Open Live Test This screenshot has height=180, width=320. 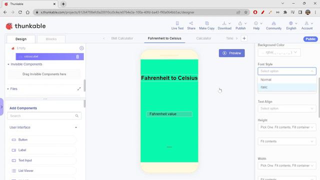click(177, 25)
